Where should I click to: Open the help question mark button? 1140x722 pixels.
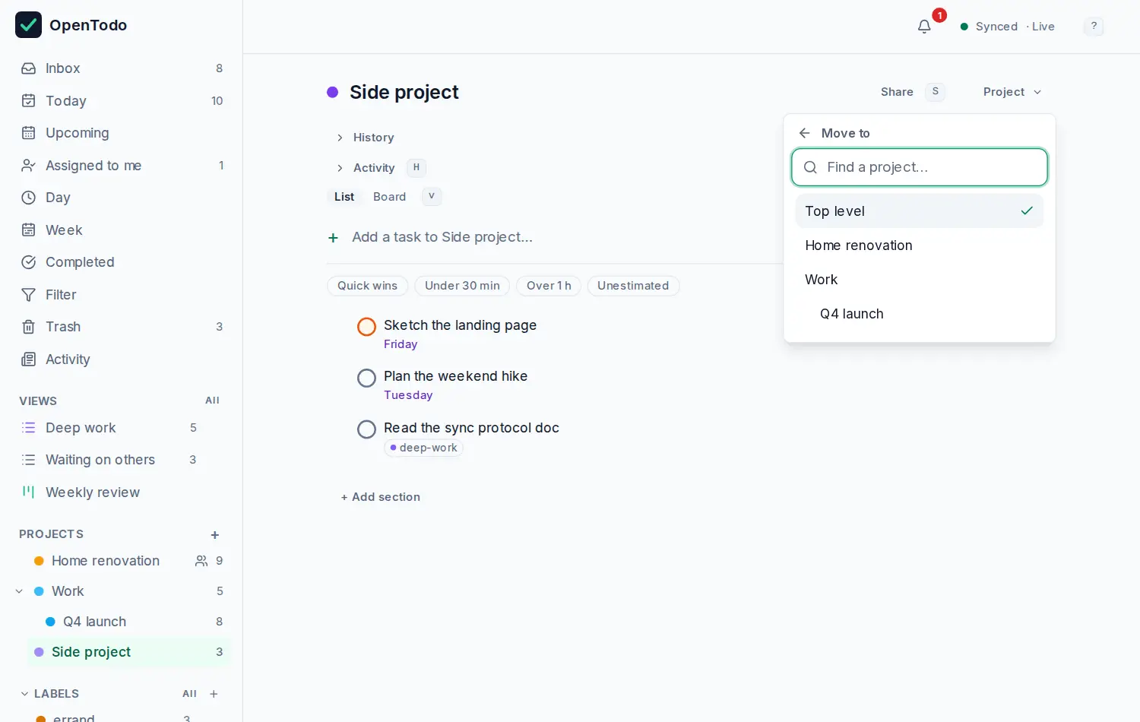tap(1094, 27)
